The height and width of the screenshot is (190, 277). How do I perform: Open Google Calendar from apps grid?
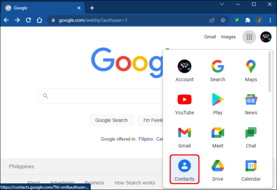[251, 170]
